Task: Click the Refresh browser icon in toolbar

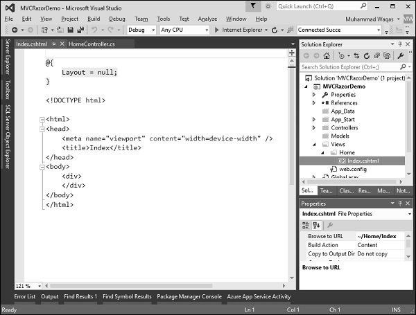Action: [x=275, y=30]
